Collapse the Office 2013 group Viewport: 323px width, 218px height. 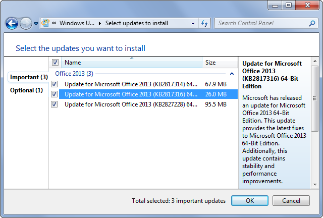point(232,74)
